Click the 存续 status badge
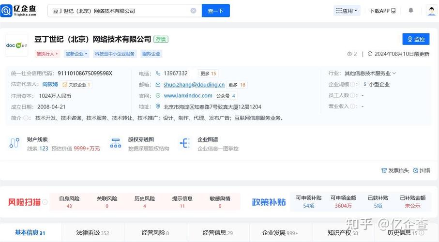This screenshot has width=439, height=242. [x=161, y=39]
